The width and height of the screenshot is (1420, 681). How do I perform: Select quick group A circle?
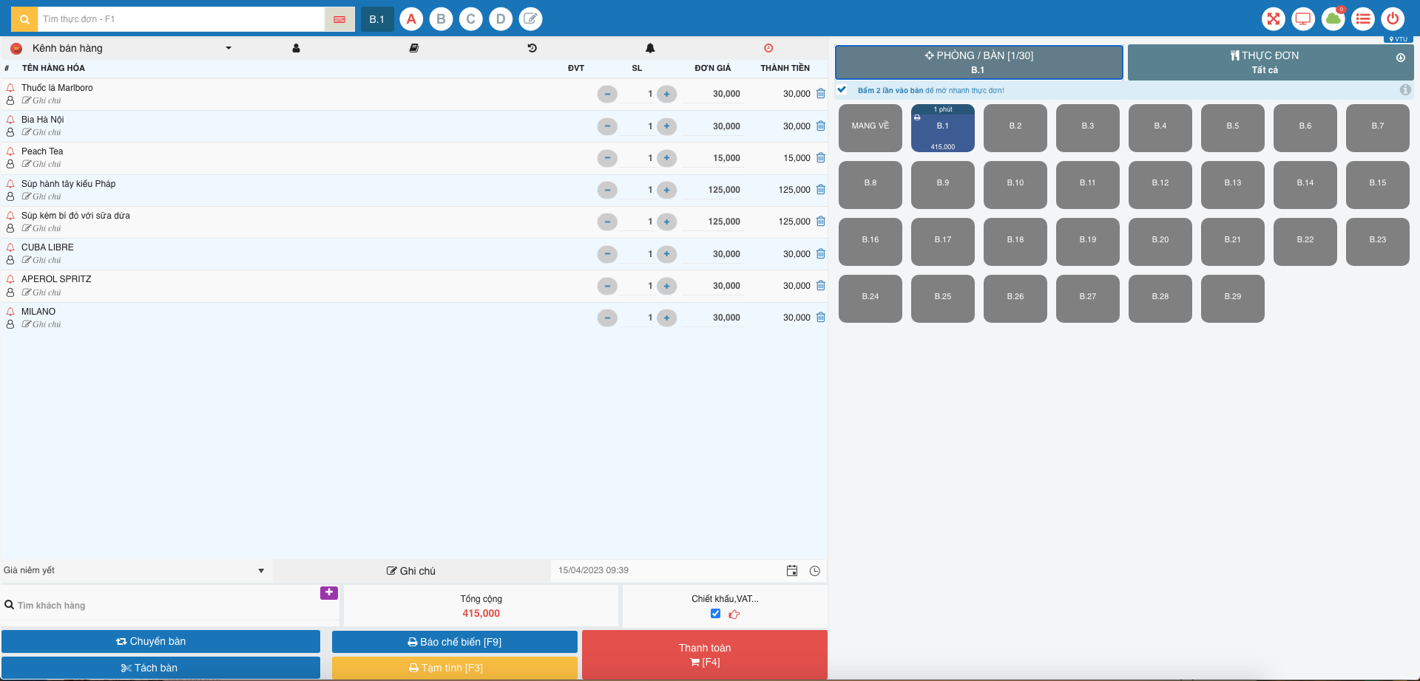[411, 19]
